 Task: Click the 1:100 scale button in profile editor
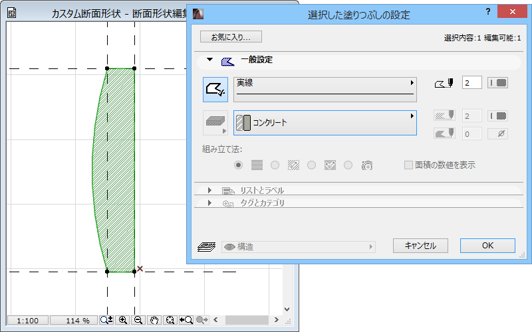tap(28, 321)
